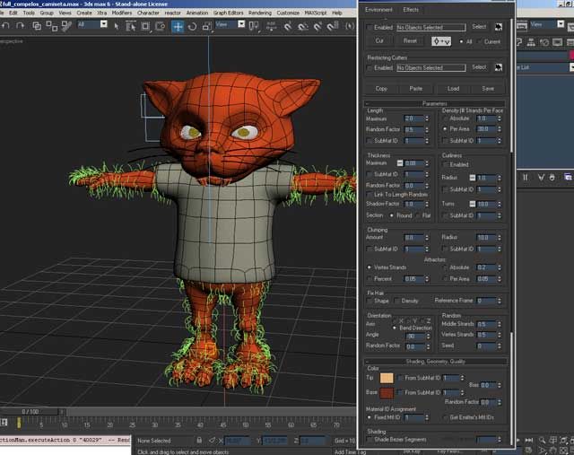Click the Reset button
This screenshot has height=455, width=574.
click(x=410, y=41)
